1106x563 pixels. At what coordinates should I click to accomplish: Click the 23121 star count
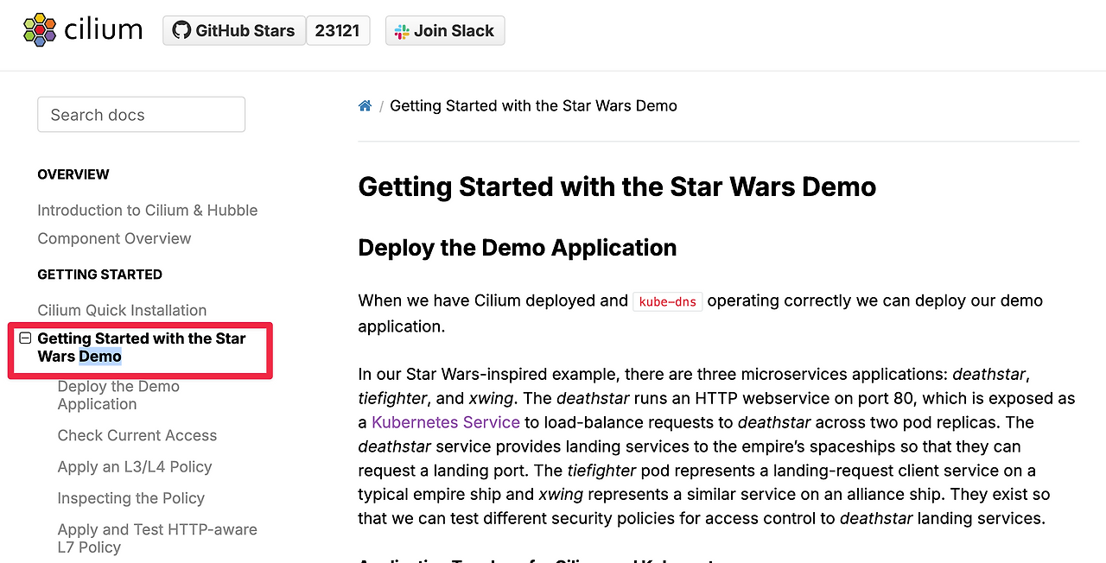338,30
